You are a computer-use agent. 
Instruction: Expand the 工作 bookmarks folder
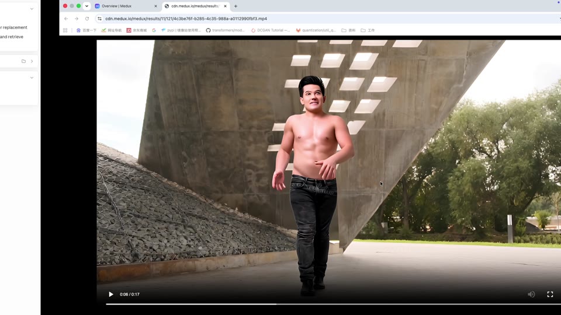(368, 30)
